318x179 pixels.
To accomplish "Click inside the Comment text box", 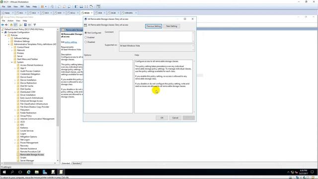I will 156,37.
